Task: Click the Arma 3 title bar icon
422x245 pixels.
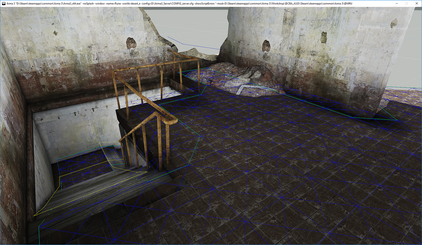Action: click(x=3, y=3)
